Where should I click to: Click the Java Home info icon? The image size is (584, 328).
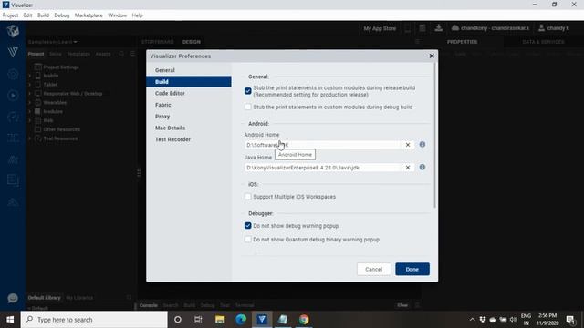click(422, 167)
